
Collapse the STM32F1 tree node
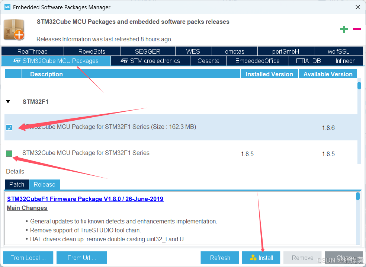(8, 102)
